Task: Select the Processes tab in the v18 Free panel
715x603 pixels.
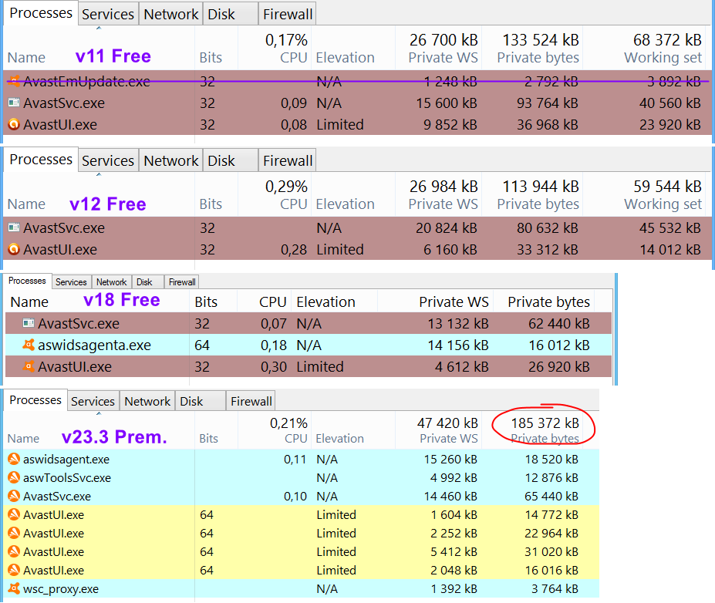Action: point(27,281)
